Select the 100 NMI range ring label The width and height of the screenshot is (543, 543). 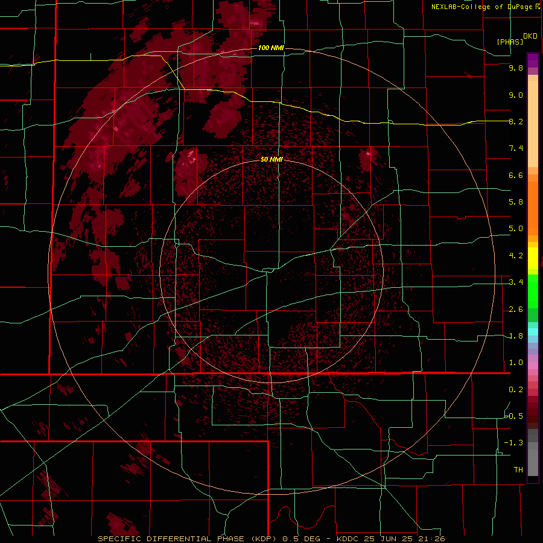(271, 48)
